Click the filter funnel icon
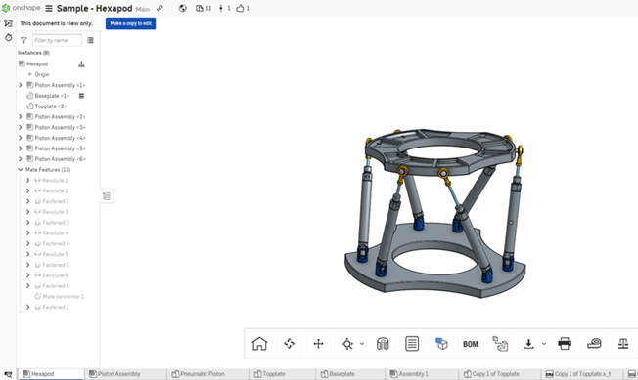The image size is (638, 380). 23,41
